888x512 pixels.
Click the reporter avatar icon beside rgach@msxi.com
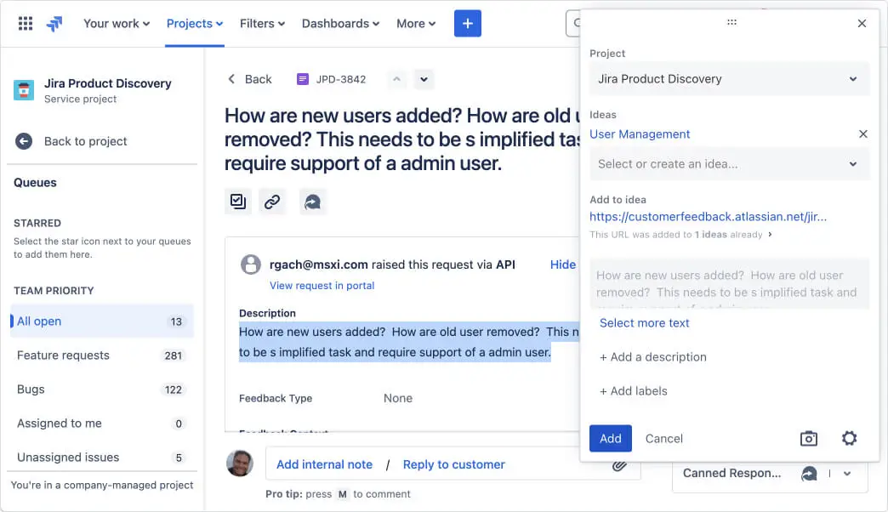251,264
